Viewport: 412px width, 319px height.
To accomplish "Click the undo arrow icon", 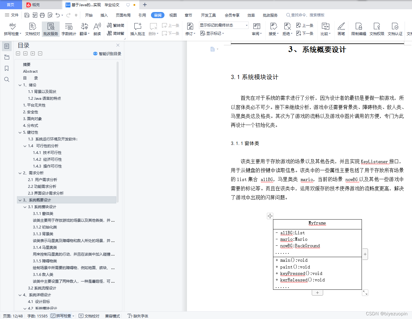I will pos(57,15).
